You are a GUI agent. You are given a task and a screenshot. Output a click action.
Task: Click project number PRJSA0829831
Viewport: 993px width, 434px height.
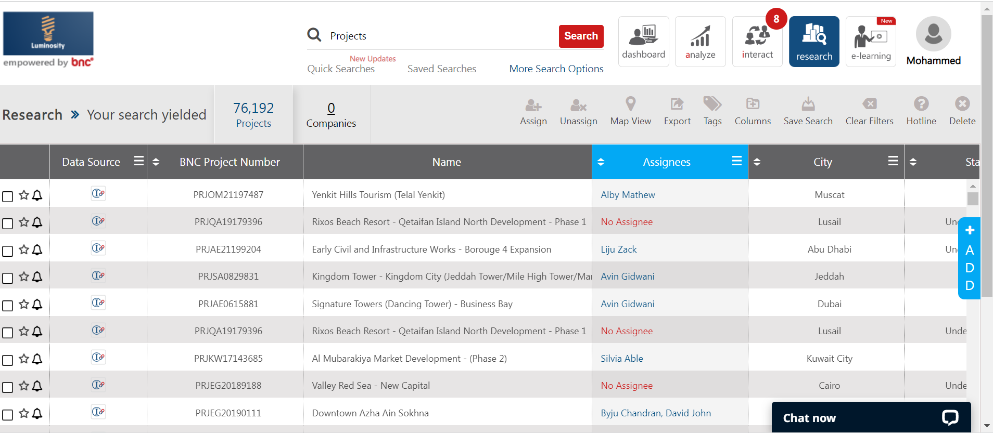point(228,277)
